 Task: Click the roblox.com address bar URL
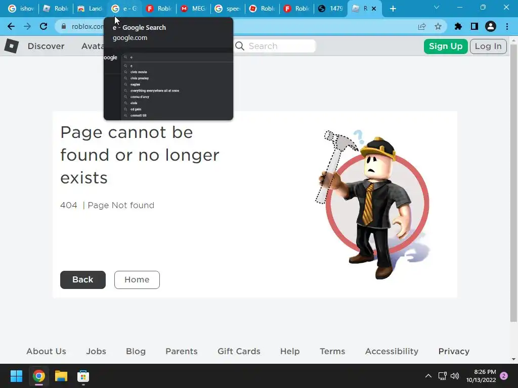pyautogui.click(x=87, y=26)
